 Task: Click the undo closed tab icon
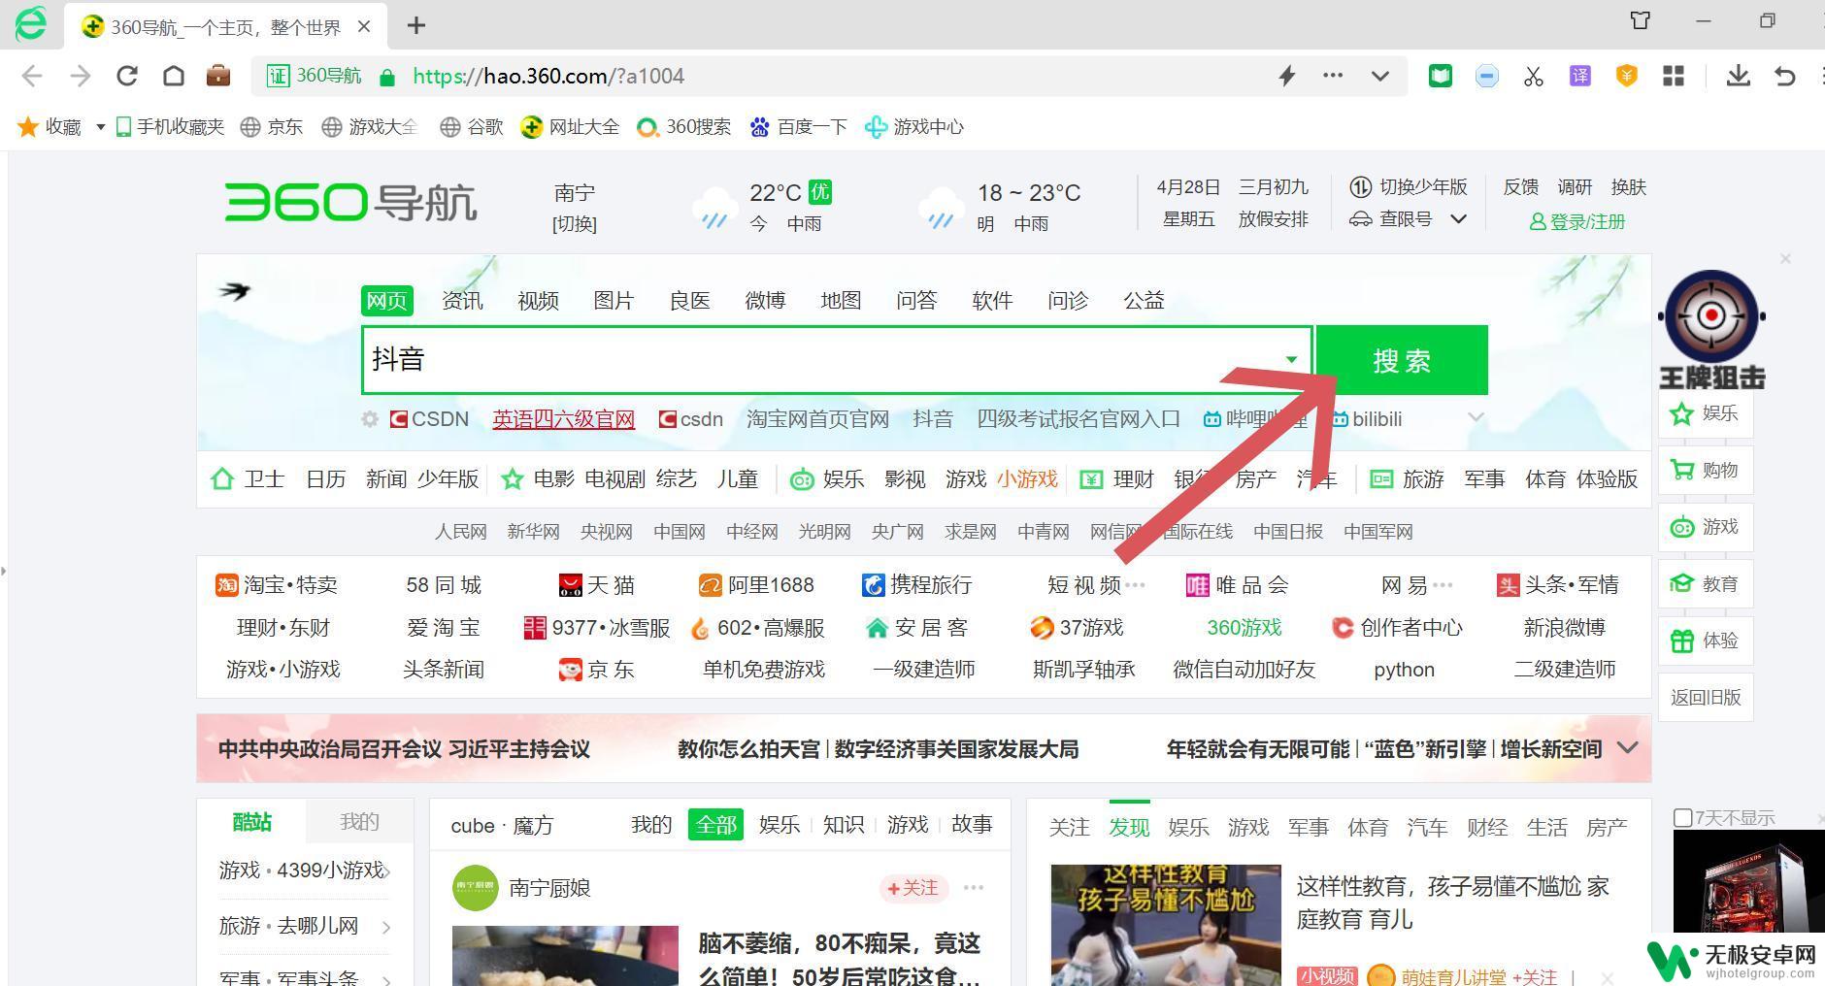[1784, 76]
